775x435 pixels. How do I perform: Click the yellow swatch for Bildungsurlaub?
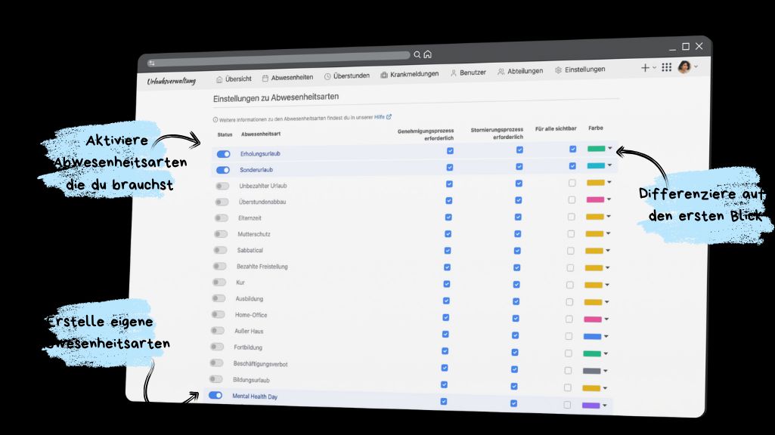[591, 388]
